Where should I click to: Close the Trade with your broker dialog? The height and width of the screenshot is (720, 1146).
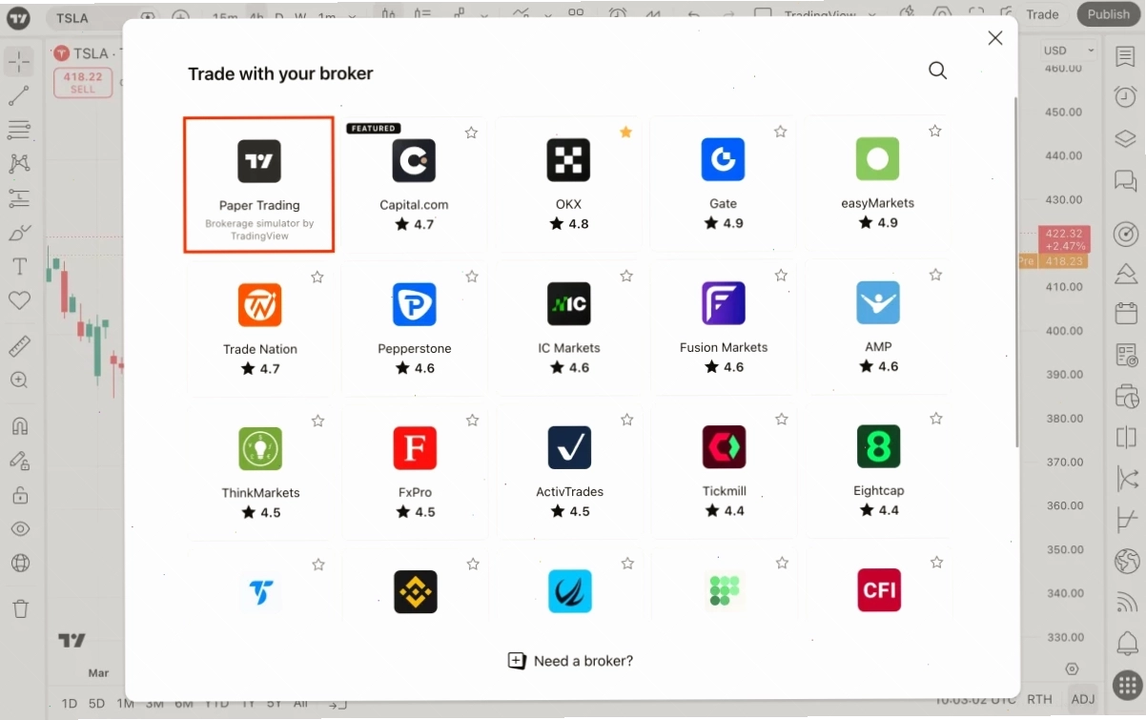point(995,38)
